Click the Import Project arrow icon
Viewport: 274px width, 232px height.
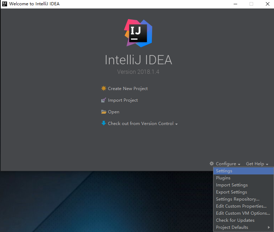(104, 100)
